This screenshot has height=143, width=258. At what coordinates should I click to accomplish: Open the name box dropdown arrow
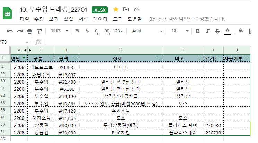point(27,42)
